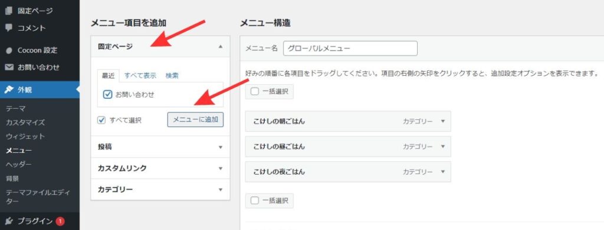Viewport: 604px width, 230px height.
Task: Check the upper 一括選択 checkbox
Action: point(255,92)
